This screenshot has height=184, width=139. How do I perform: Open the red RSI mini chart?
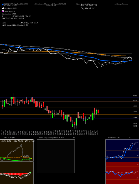pyautogui.click(x=122, y=173)
